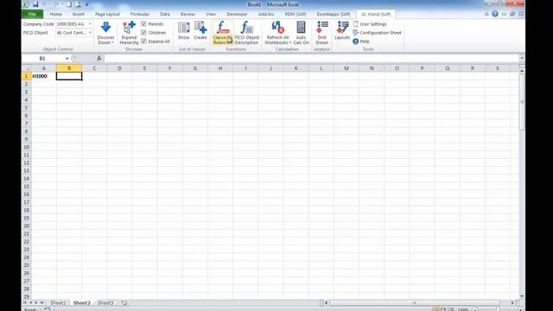Image resolution: width=553 pixels, height=311 pixels.
Task: Insert the Classic GL Balance function
Action: pos(222,33)
